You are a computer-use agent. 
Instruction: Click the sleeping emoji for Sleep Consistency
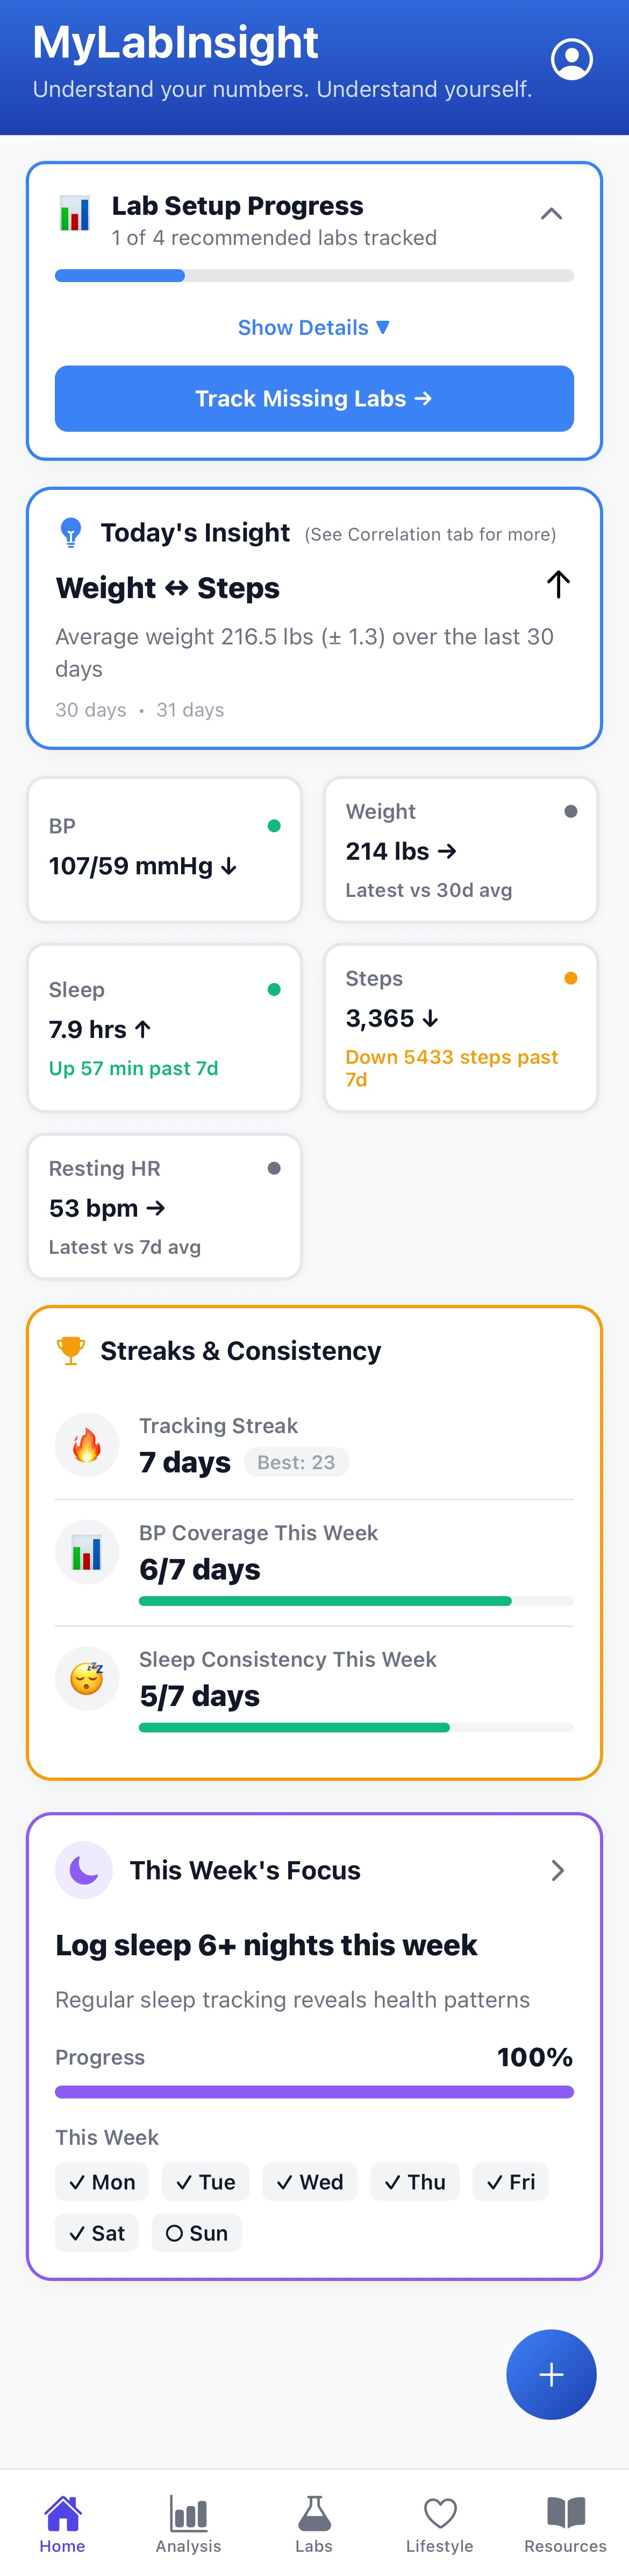[87, 1678]
